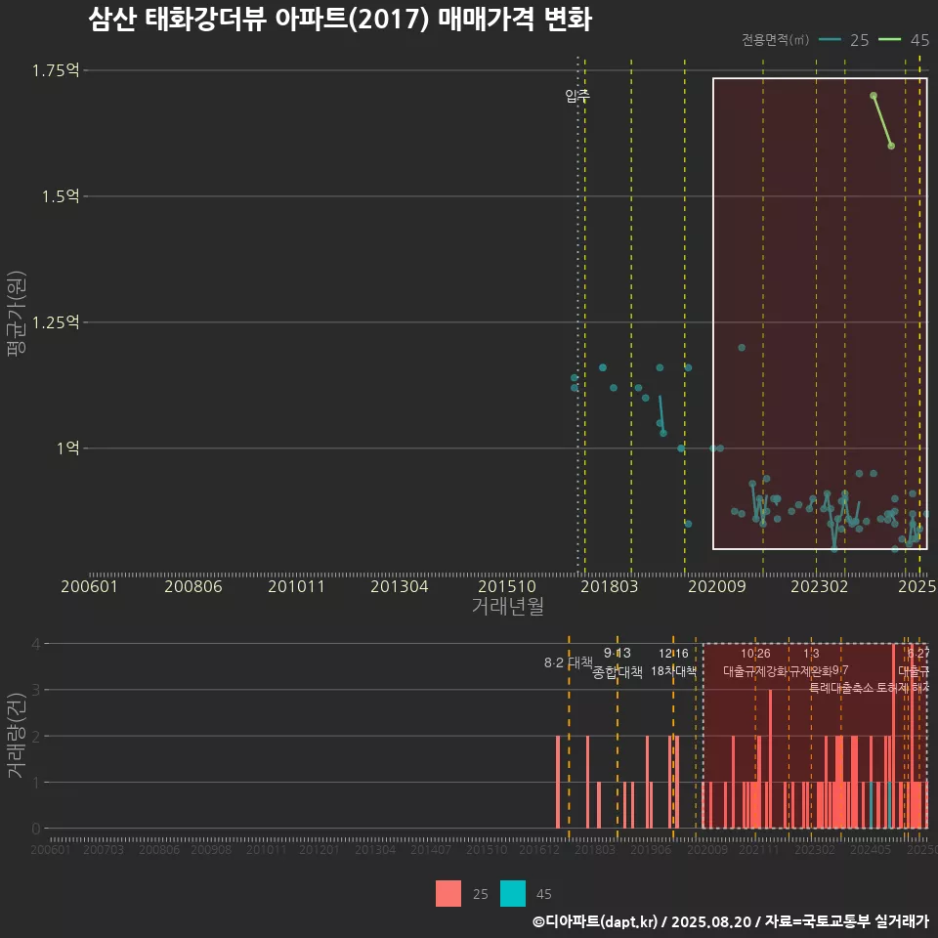This screenshot has width=938, height=938.
Task: Click the 평균가(원) vertical axis title
Action: coord(17,314)
